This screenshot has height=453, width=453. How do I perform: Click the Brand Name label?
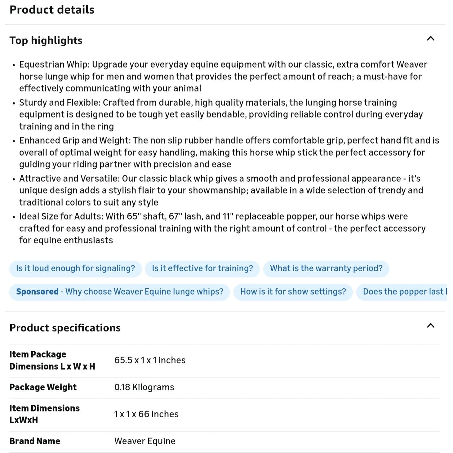(x=35, y=441)
